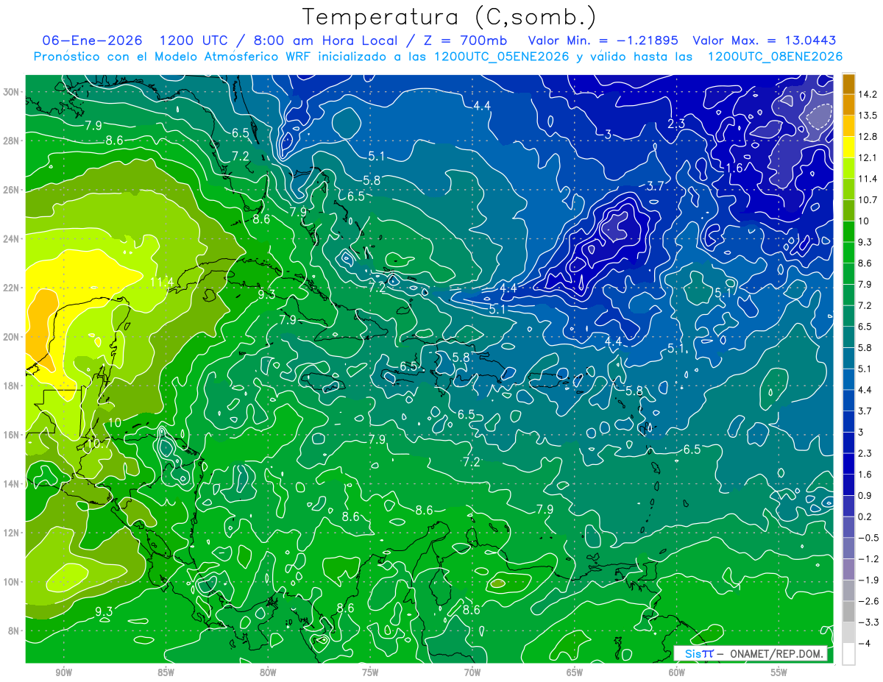This screenshot has width=883, height=682.
Task: Pick the dark blue swatch between 1.6 and 2.3
Action: pos(848,463)
